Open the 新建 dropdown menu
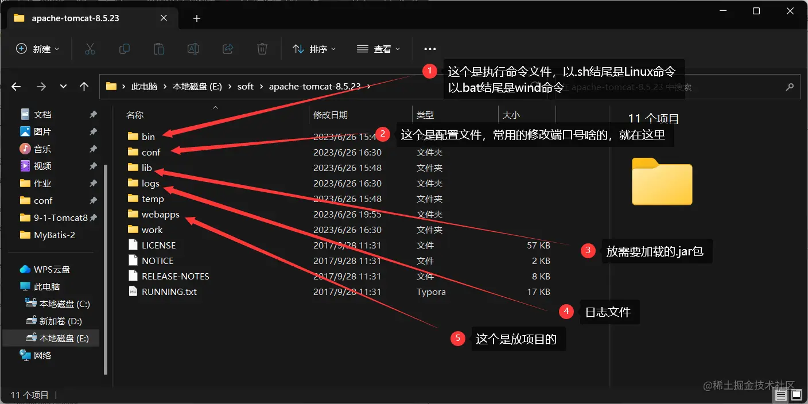The height and width of the screenshot is (404, 808). [x=37, y=49]
